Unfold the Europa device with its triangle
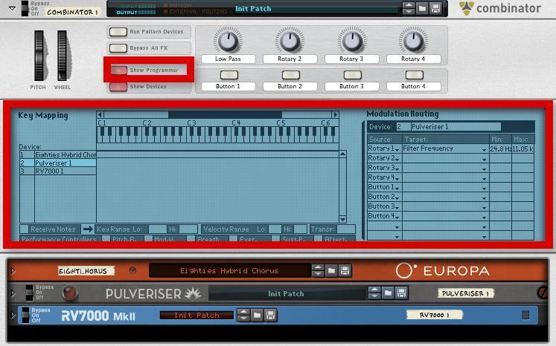Image resolution: width=556 pixels, height=346 pixels. 13,271
